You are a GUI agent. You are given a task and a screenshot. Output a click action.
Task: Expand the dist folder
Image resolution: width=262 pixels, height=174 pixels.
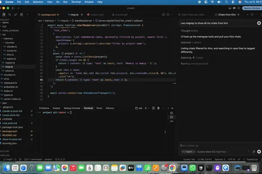click(x=4, y=27)
